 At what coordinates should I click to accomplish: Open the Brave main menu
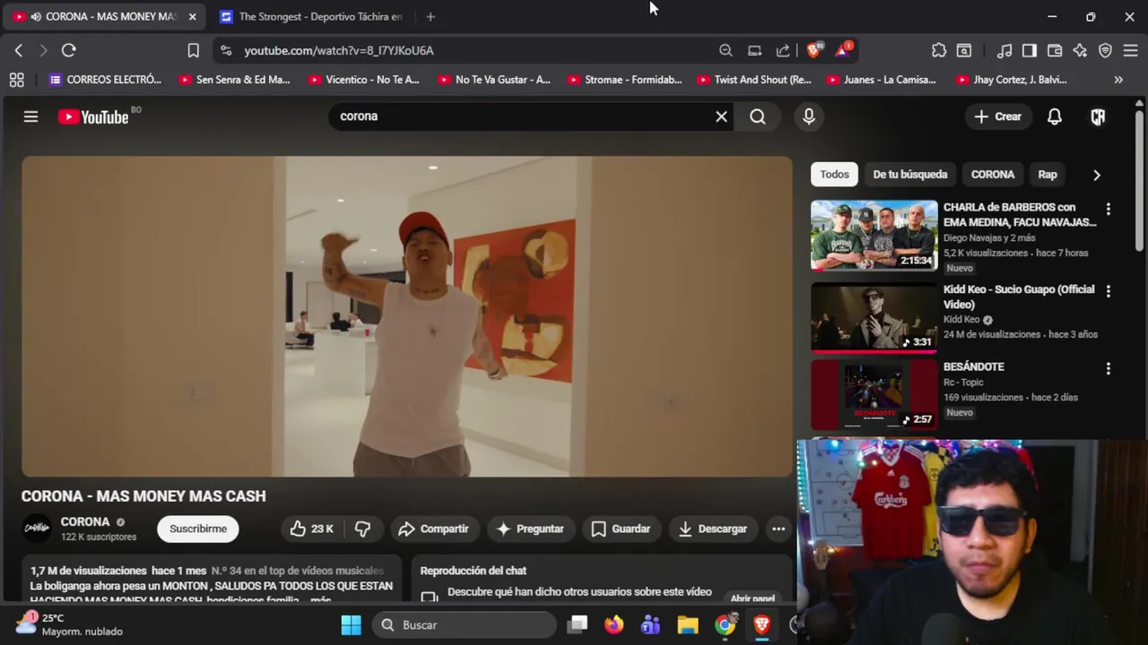click(1130, 50)
